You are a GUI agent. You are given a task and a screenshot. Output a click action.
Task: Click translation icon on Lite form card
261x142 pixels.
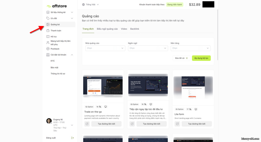coord(190,109)
